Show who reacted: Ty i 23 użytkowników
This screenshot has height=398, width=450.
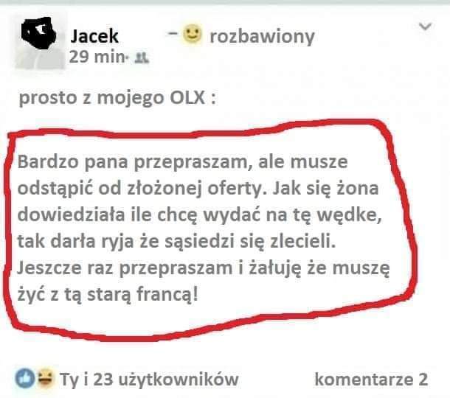click(149, 380)
